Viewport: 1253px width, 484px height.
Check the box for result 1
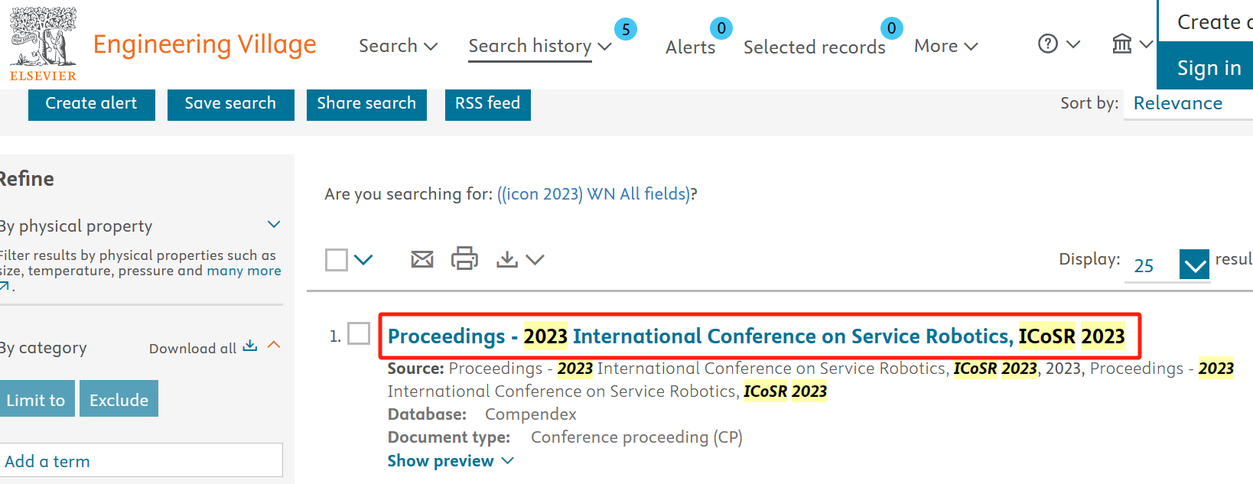pyautogui.click(x=359, y=333)
